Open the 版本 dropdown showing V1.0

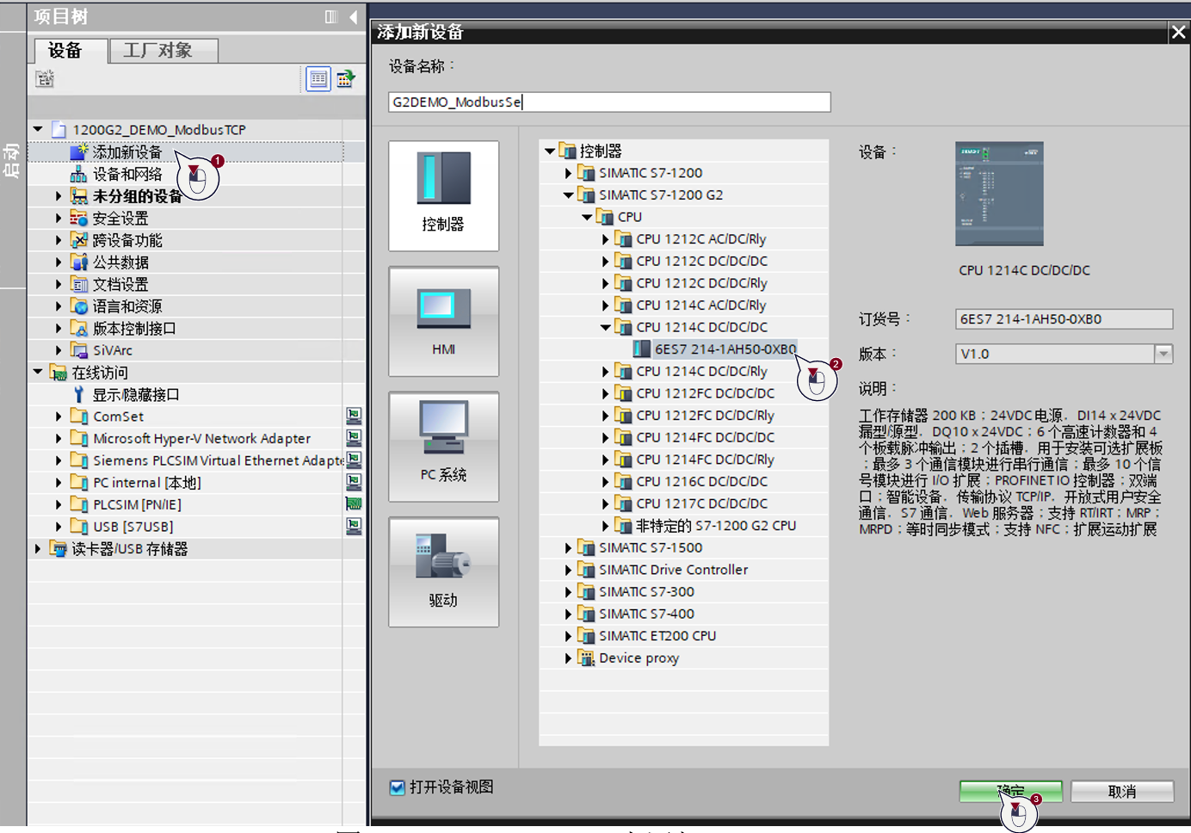[1163, 353]
